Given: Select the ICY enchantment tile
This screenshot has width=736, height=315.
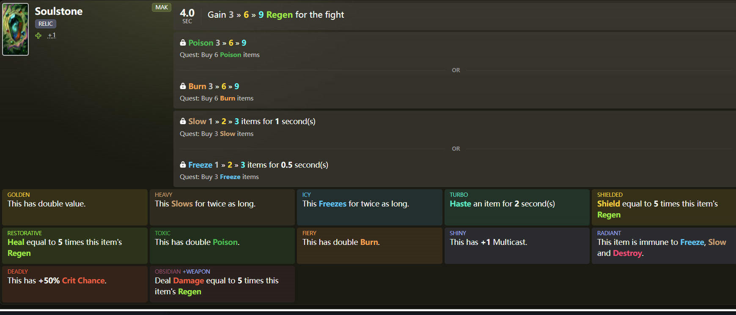Looking at the screenshot, I should click(369, 207).
